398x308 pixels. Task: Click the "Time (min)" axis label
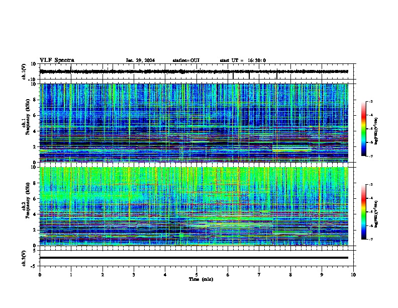201,279
